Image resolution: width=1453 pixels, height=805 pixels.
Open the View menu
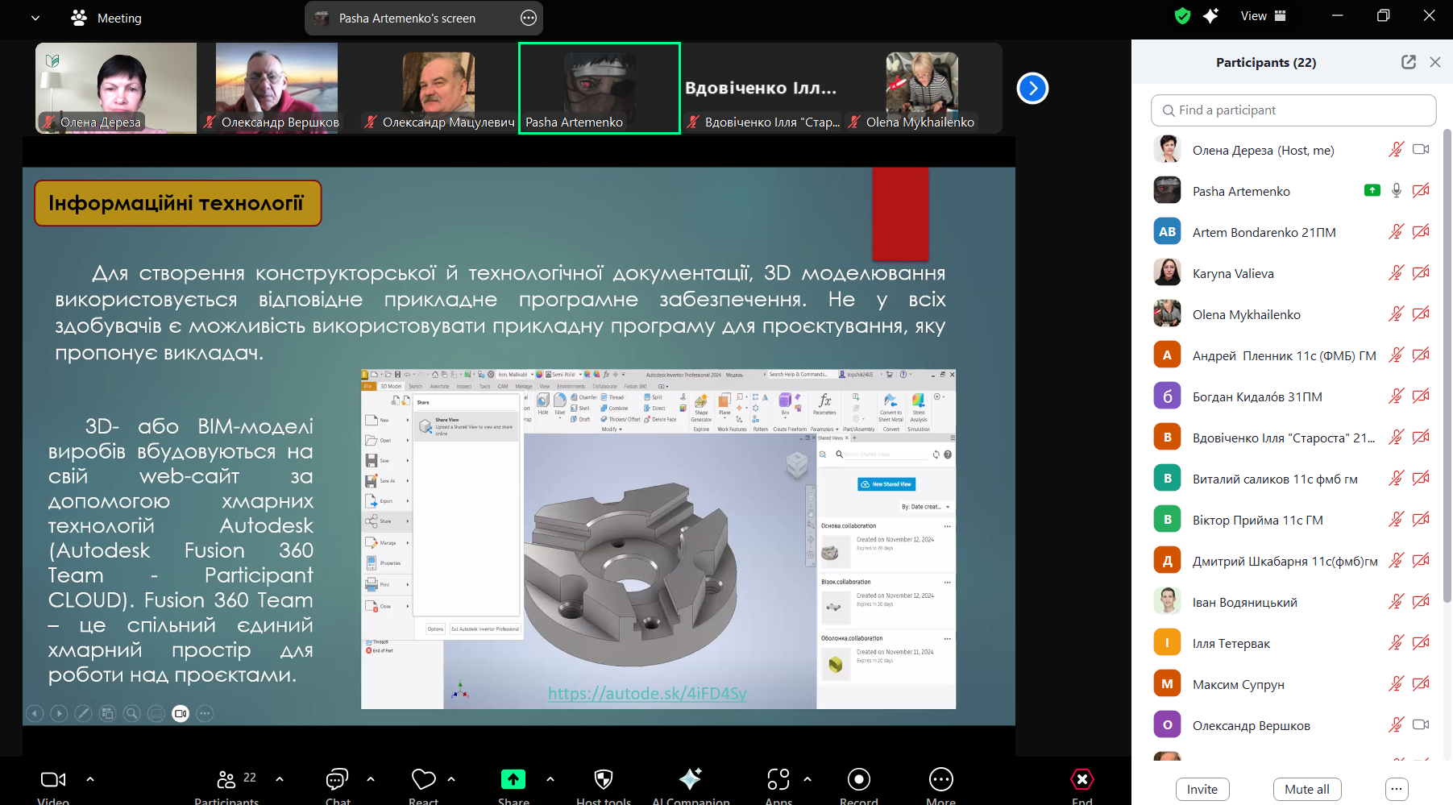[1263, 16]
